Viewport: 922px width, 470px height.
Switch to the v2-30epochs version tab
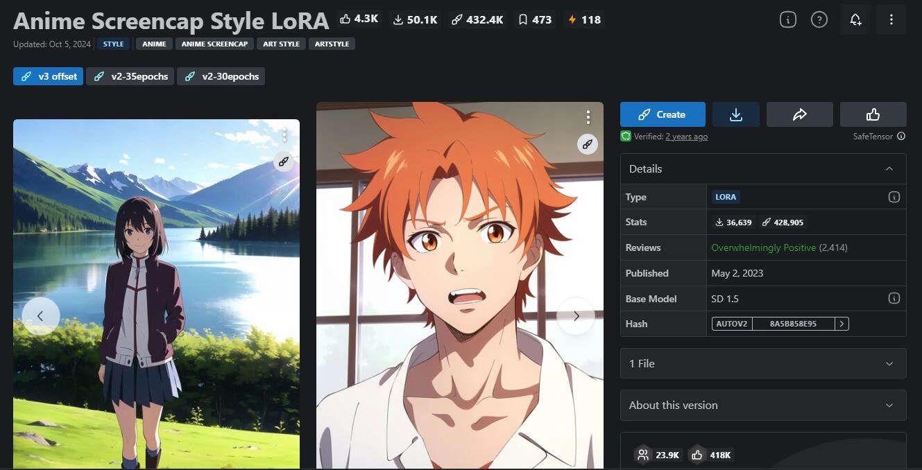221,76
